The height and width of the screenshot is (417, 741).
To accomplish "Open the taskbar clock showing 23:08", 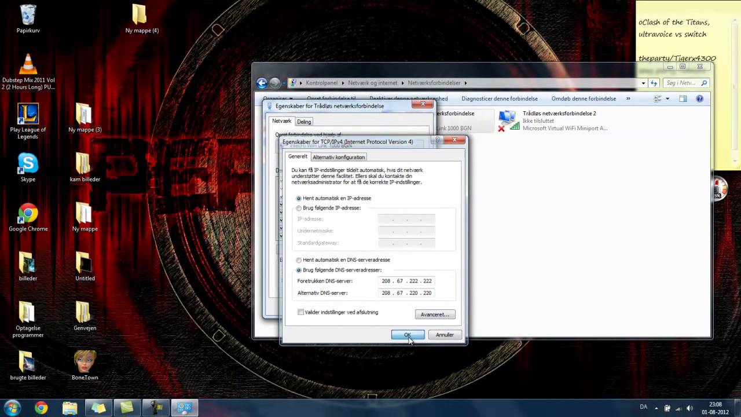I will [x=716, y=408].
